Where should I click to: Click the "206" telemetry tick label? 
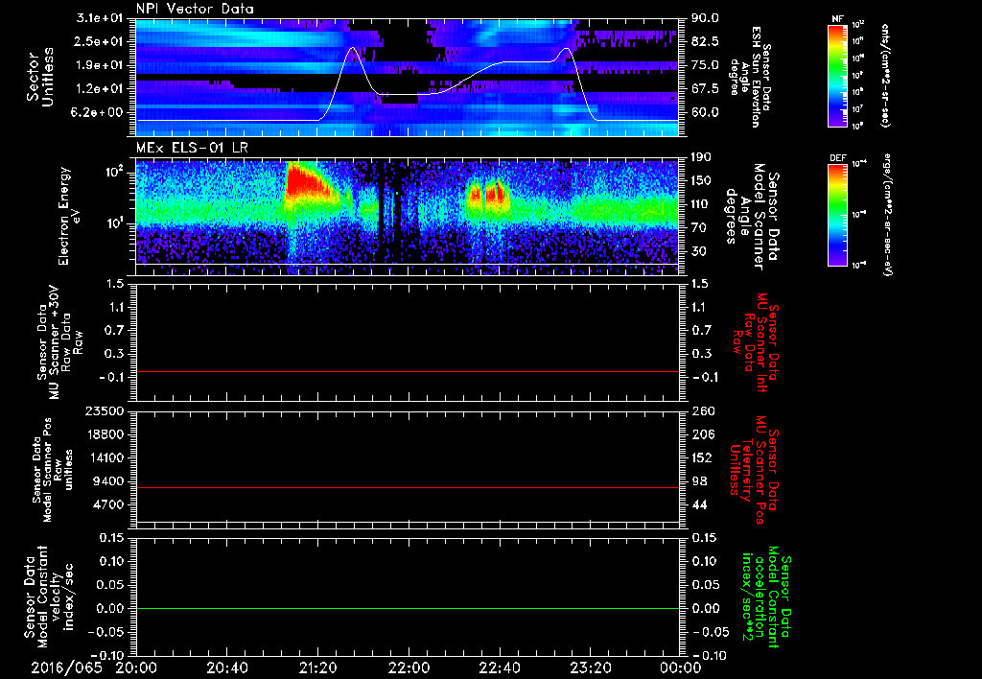(701, 434)
